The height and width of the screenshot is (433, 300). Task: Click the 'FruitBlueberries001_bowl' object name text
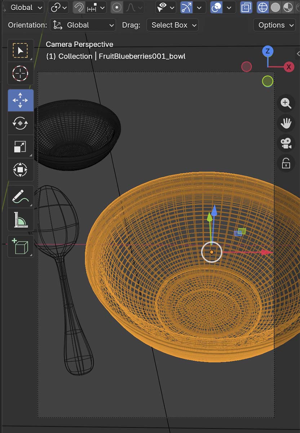tap(142, 56)
